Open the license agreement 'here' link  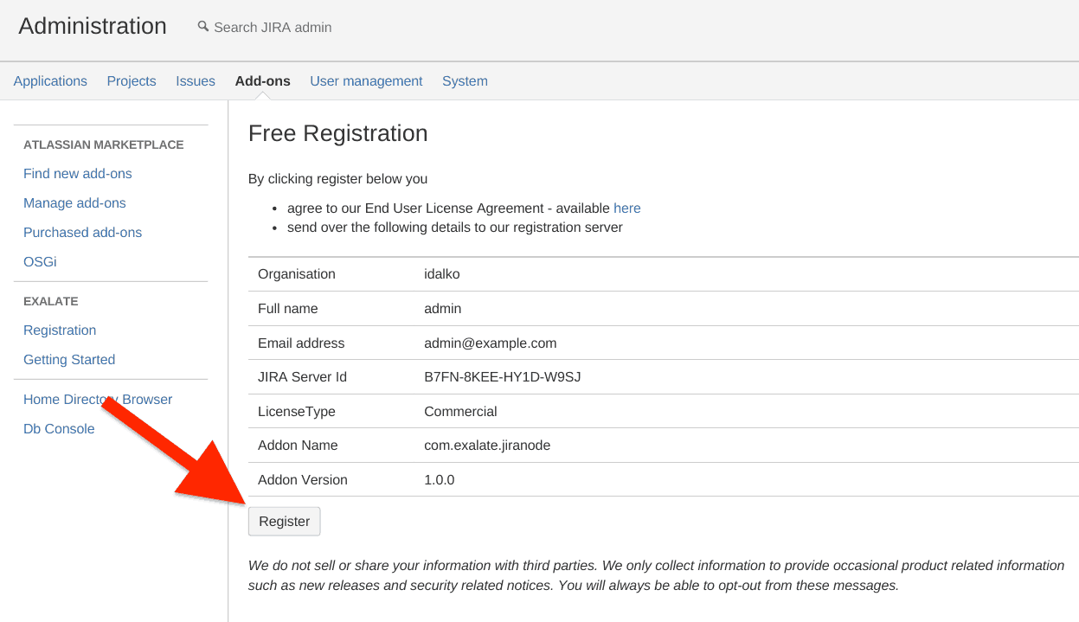coord(626,208)
